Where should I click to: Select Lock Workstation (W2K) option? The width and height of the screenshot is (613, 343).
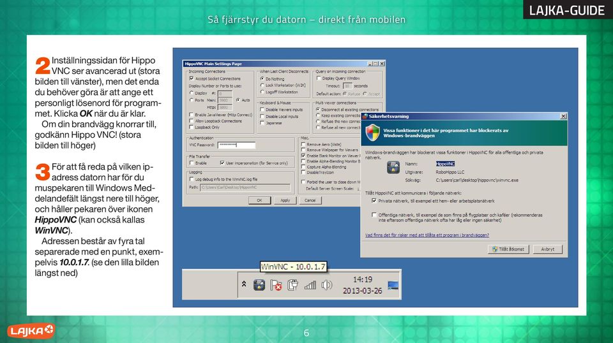click(262, 85)
